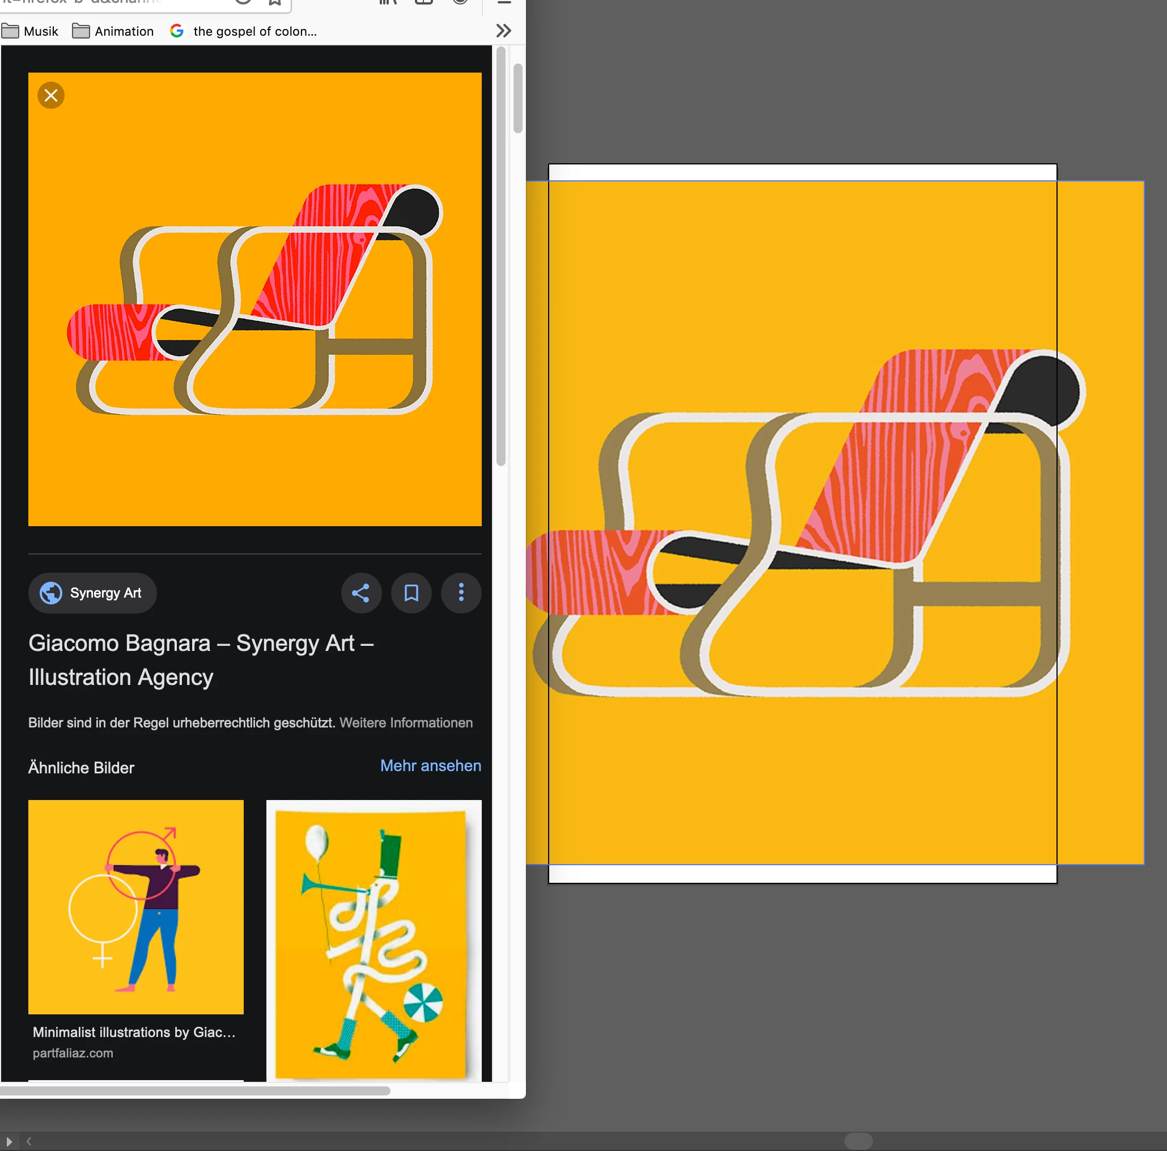
Task: Open the archer illustration thumbnail
Action: (136, 906)
